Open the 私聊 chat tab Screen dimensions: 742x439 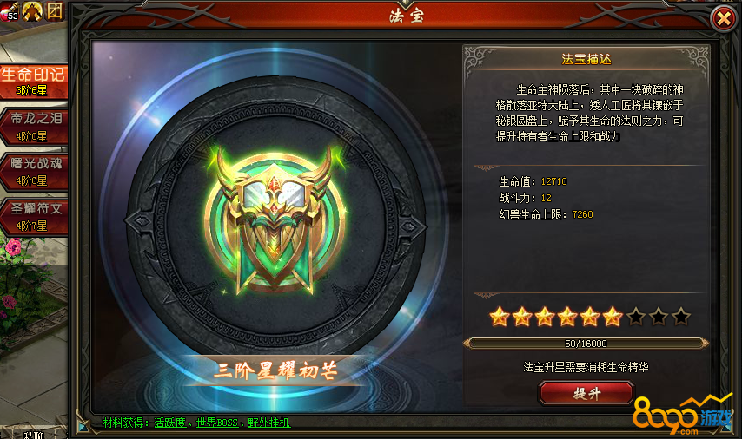[x=33, y=434]
